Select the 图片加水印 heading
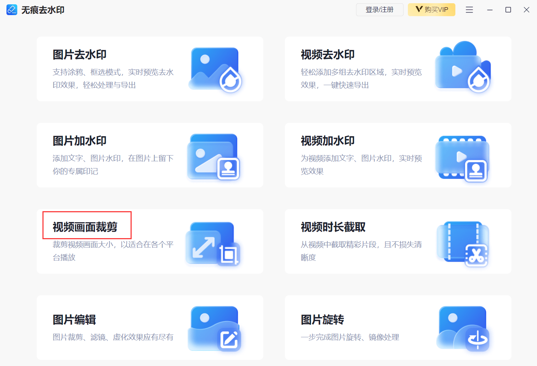The height and width of the screenshot is (366, 537). pyautogui.click(x=79, y=141)
